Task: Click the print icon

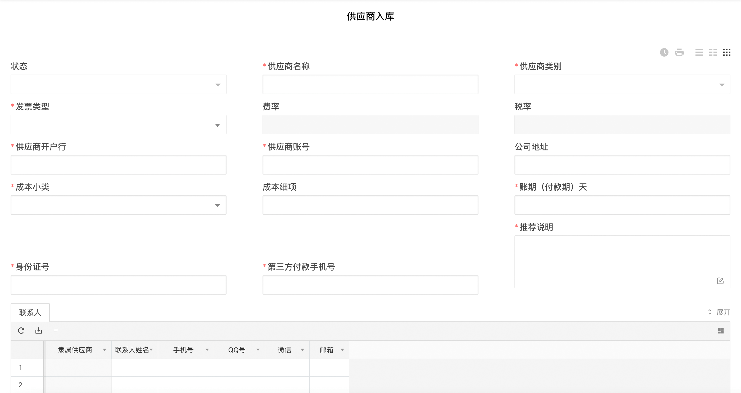Action: pos(679,52)
